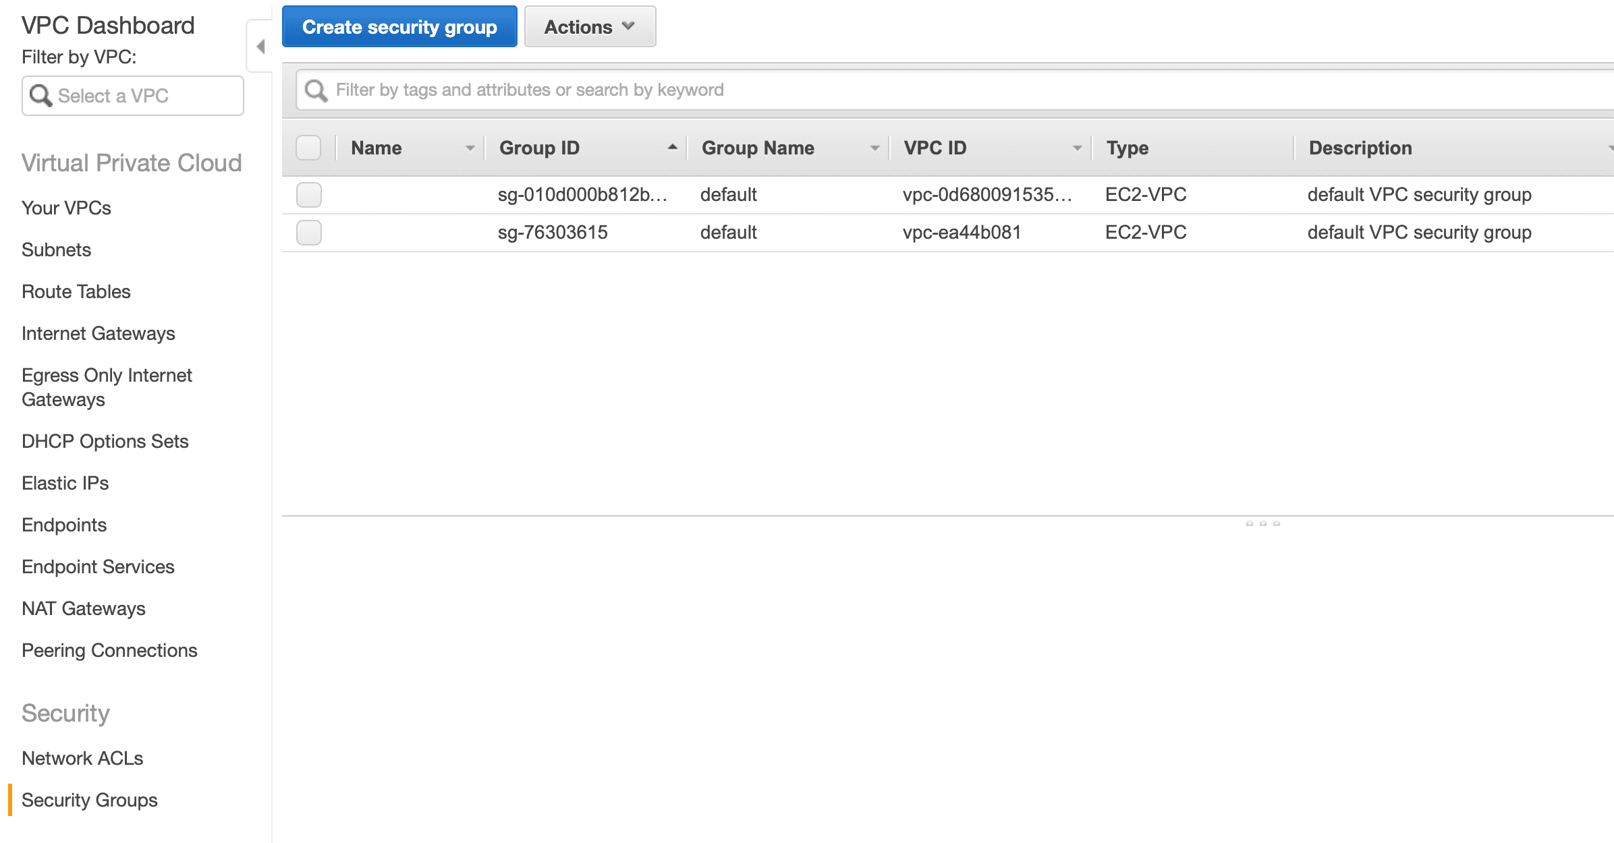Click VPC ID vpc-ea44b081

coord(962,233)
